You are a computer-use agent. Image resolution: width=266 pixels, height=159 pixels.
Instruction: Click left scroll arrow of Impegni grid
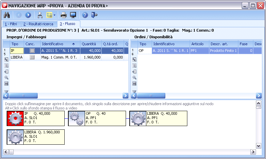[6, 96]
